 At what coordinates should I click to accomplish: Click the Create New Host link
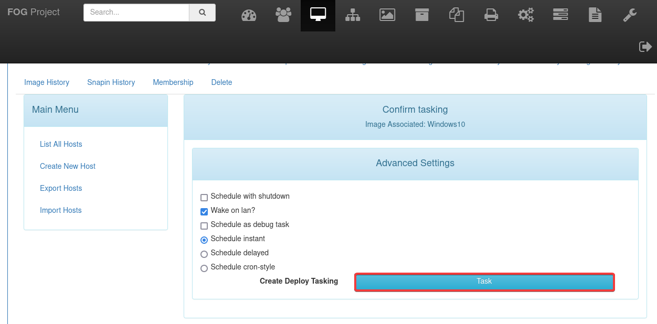pos(68,166)
